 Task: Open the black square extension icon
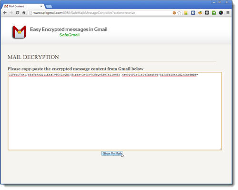coord(207,13)
